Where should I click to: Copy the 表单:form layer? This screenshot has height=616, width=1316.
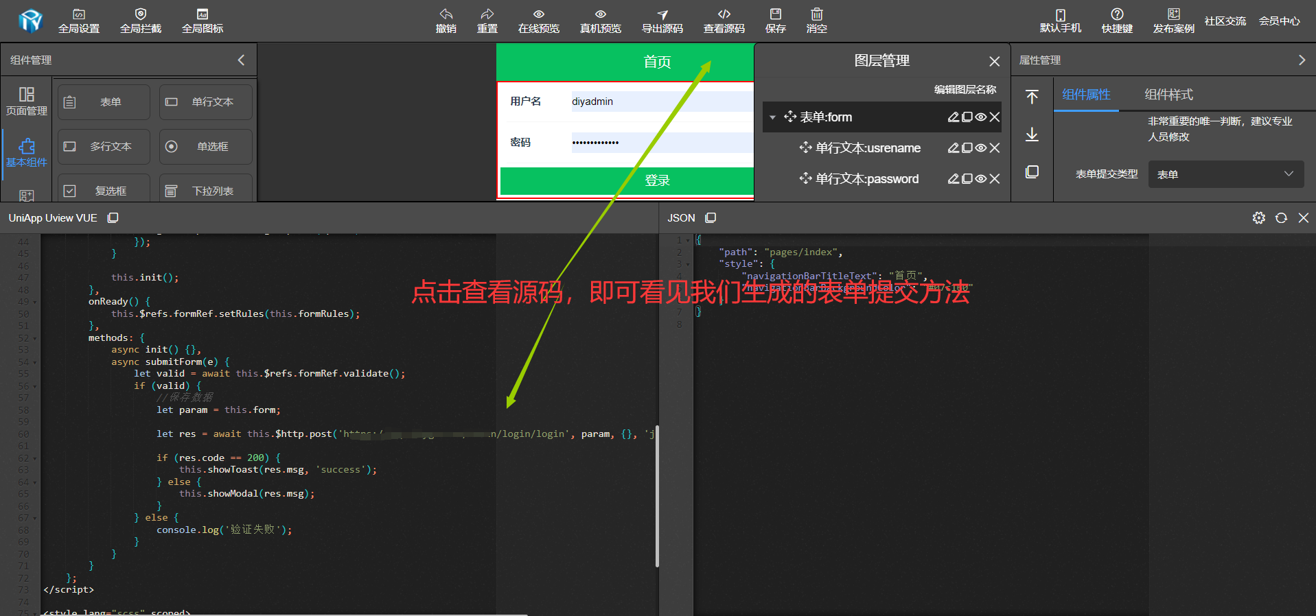[967, 117]
